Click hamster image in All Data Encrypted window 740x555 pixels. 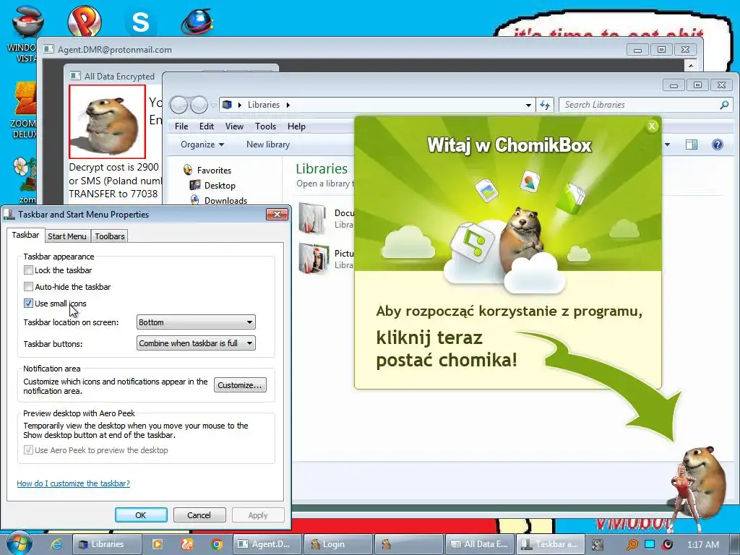[107, 121]
